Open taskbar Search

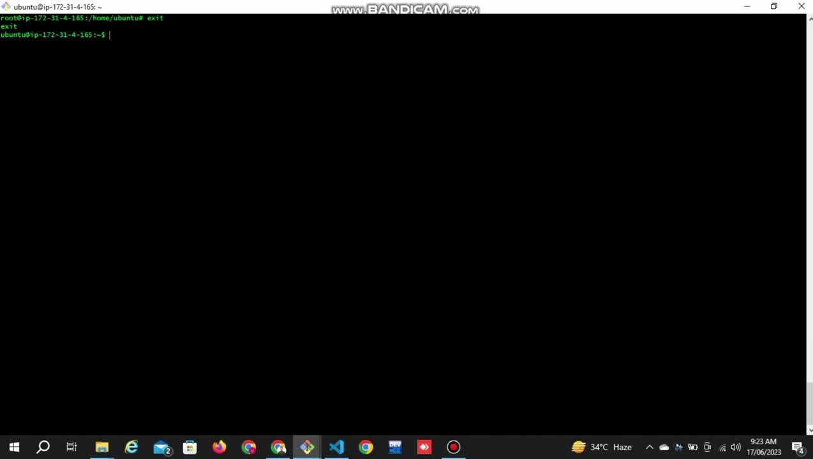[43, 447]
